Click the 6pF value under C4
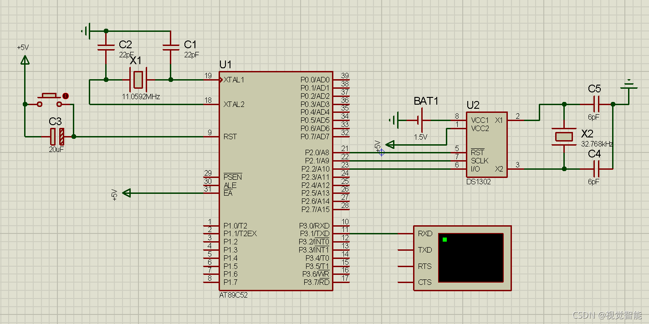The height and width of the screenshot is (324, 649). click(x=593, y=181)
